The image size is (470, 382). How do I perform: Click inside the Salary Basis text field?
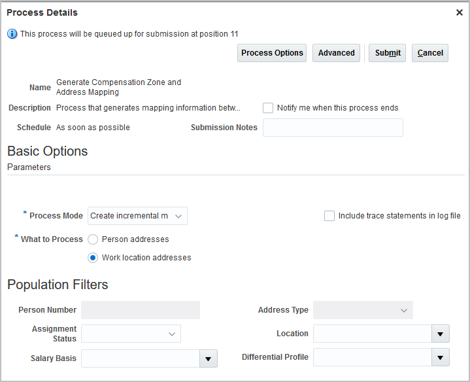140,358
